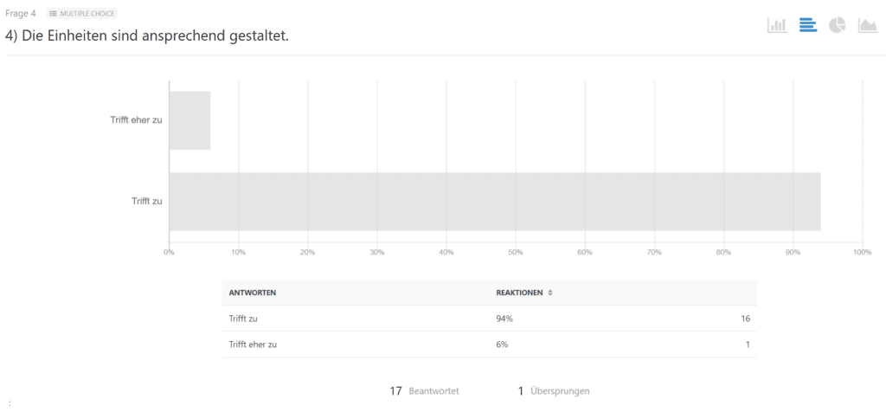Click the Multiple Choice badge
Image resolution: width=886 pixels, height=412 pixels.
point(82,14)
